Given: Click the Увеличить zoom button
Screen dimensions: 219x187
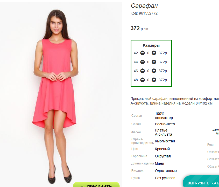Looking at the screenshot, I should (x=96, y=185).
